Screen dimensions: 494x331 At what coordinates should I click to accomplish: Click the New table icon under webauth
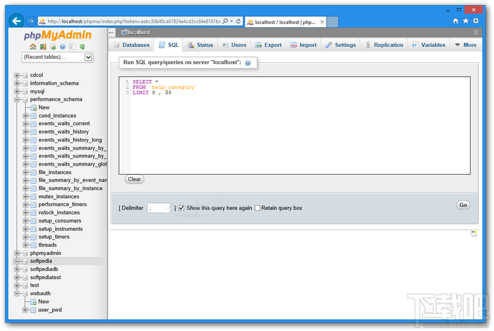tap(33, 302)
